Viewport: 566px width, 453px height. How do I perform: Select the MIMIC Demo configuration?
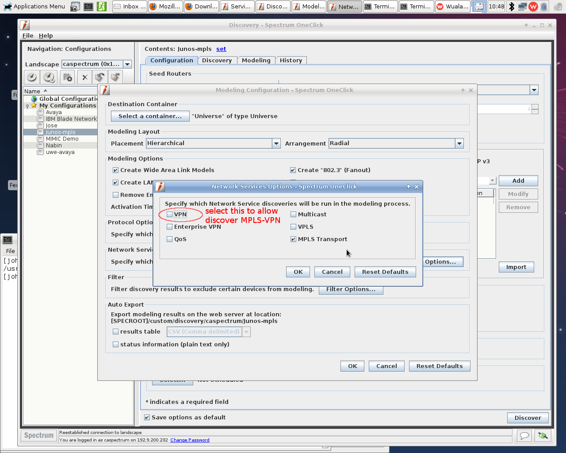pos(62,139)
